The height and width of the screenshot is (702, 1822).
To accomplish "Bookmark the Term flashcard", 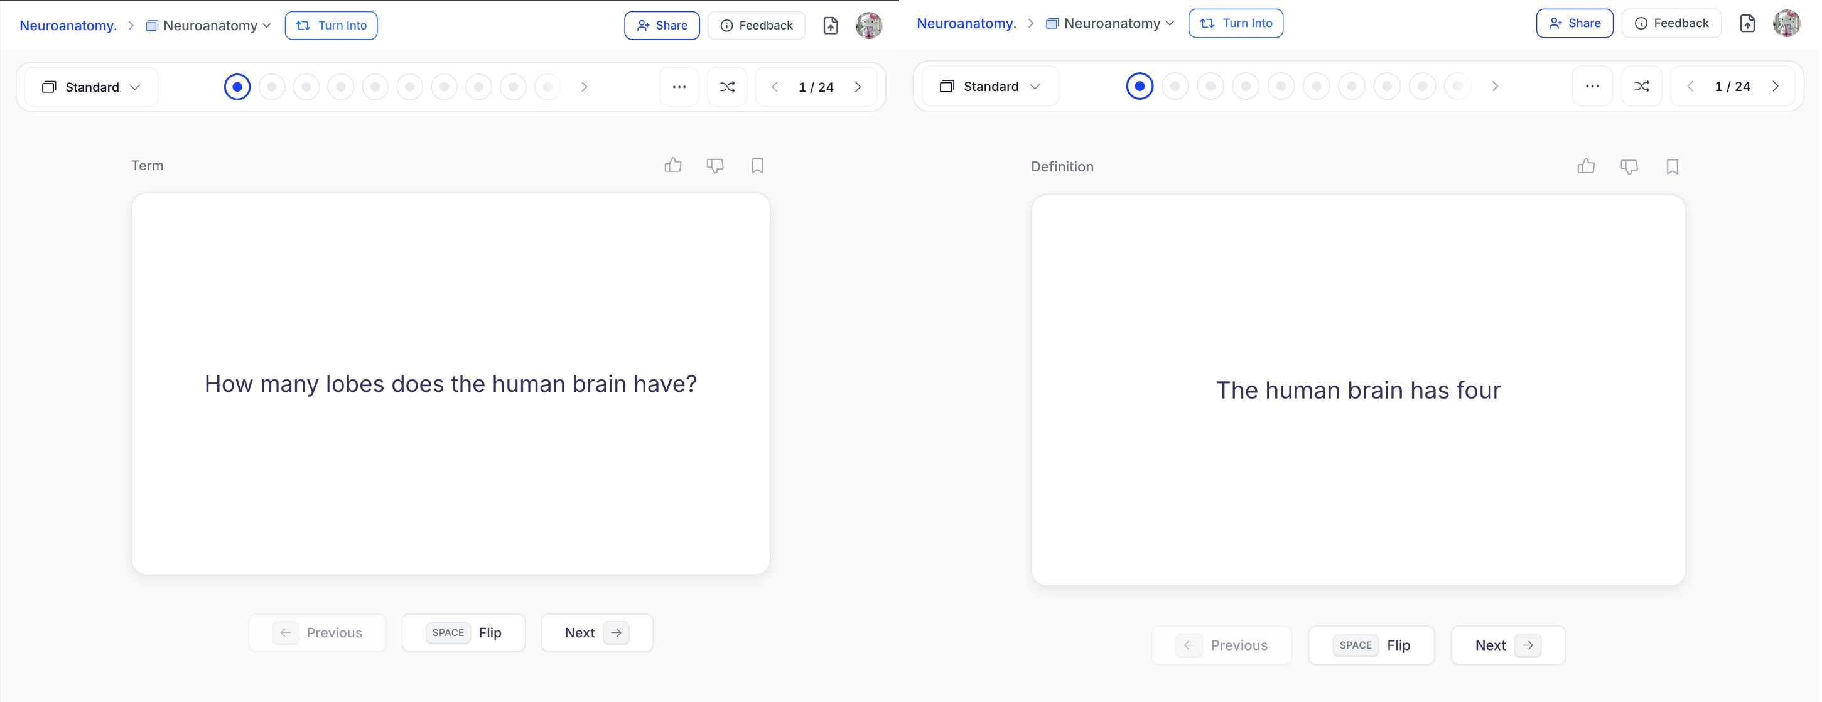I will [x=757, y=166].
